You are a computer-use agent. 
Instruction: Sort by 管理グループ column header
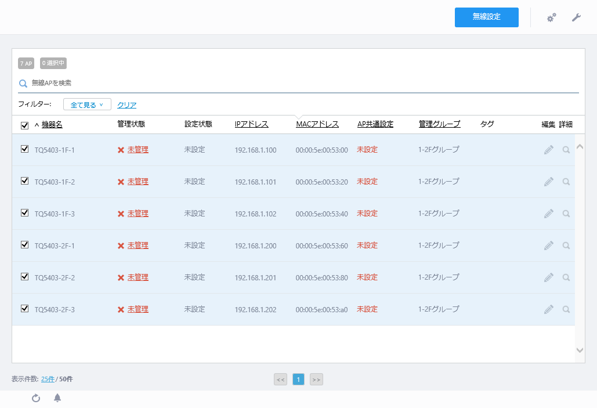pyautogui.click(x=439, y=124)
